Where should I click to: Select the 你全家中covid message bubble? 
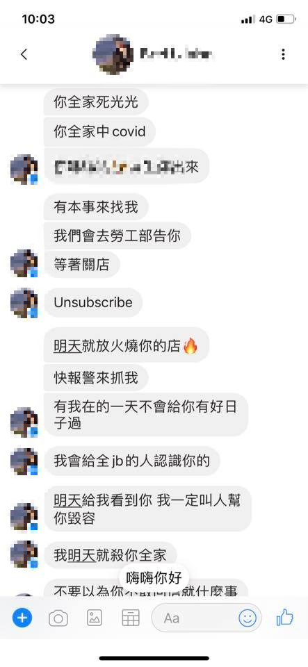[99, 131]
